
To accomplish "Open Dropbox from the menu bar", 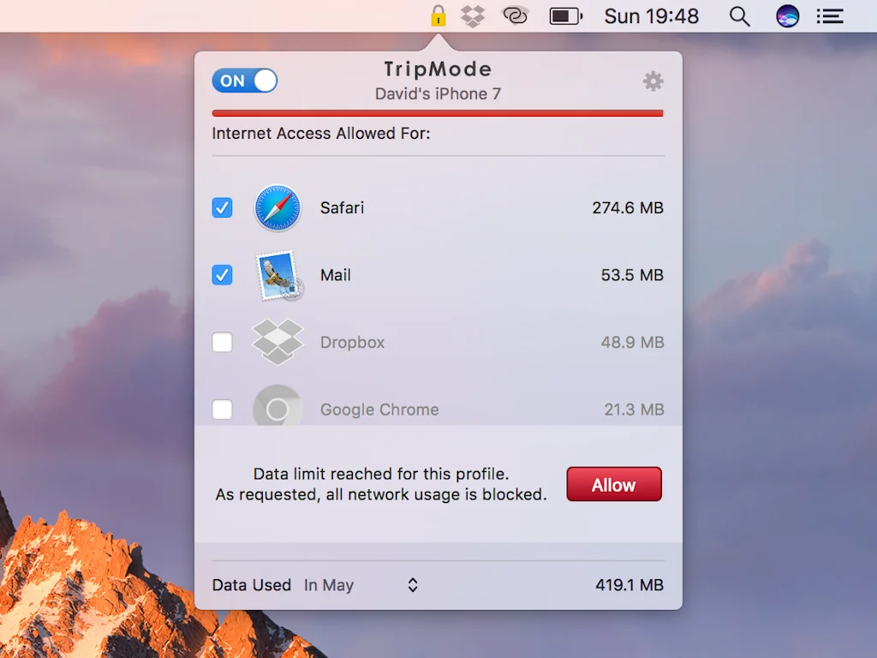I will (473, 15).
